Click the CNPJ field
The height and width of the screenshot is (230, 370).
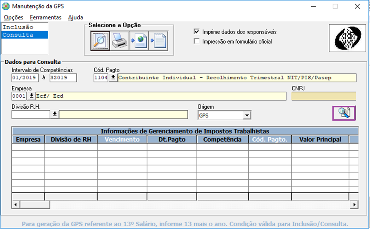tap(323, 96)
